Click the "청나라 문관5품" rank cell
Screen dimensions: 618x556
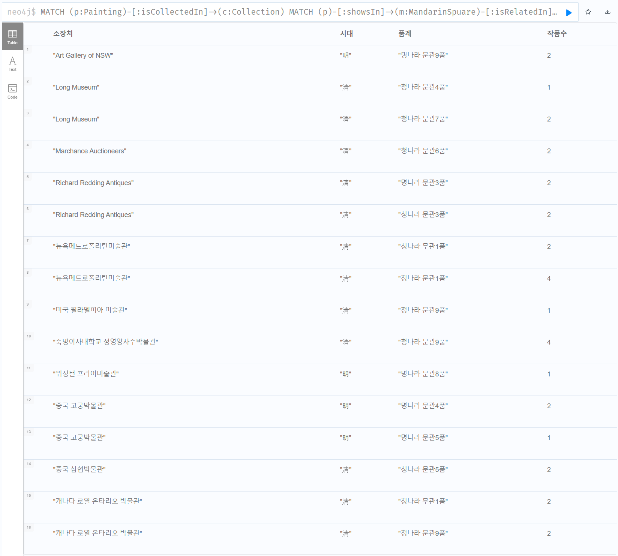(423, 469)
